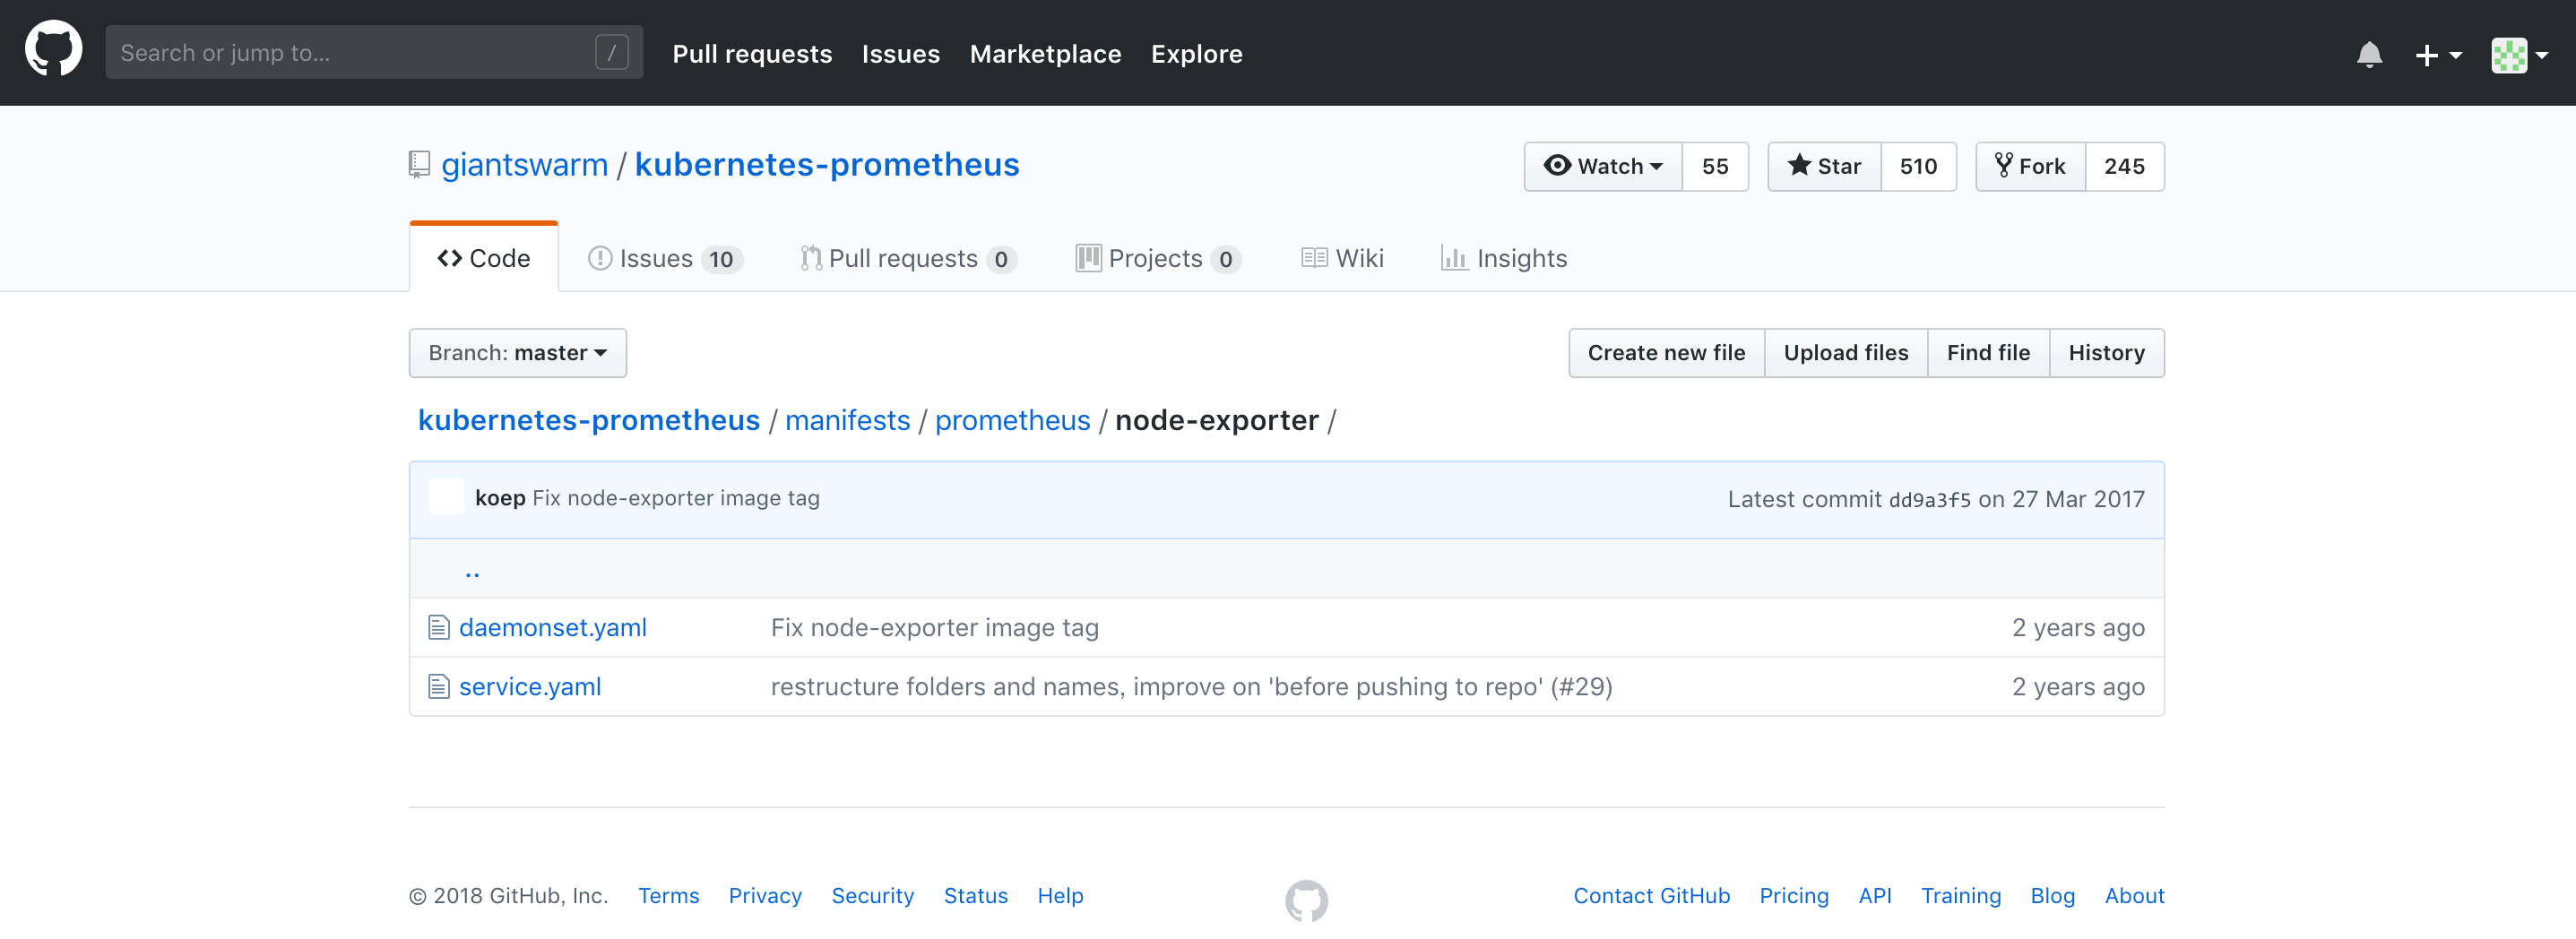2576x939 pixels.
Task: Go to manifests breadcrumb folder
Action: point(847,420)
